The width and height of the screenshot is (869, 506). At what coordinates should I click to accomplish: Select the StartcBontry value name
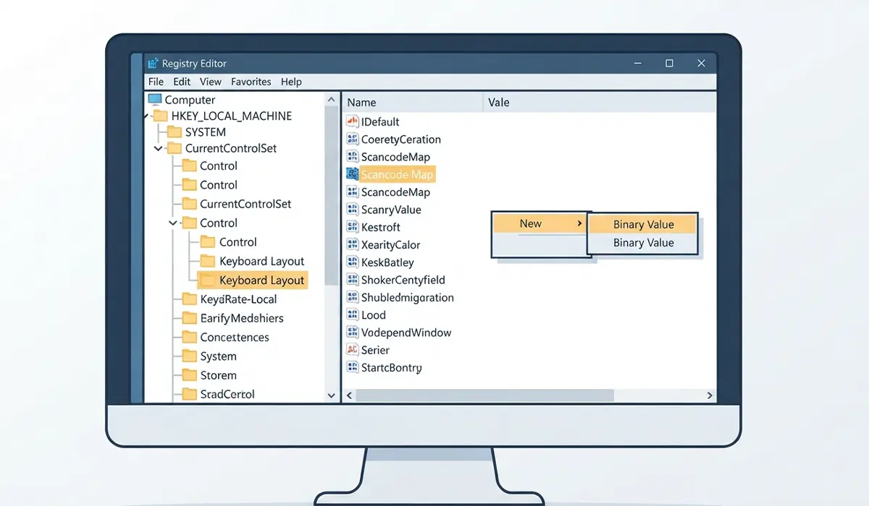[392, 367]
